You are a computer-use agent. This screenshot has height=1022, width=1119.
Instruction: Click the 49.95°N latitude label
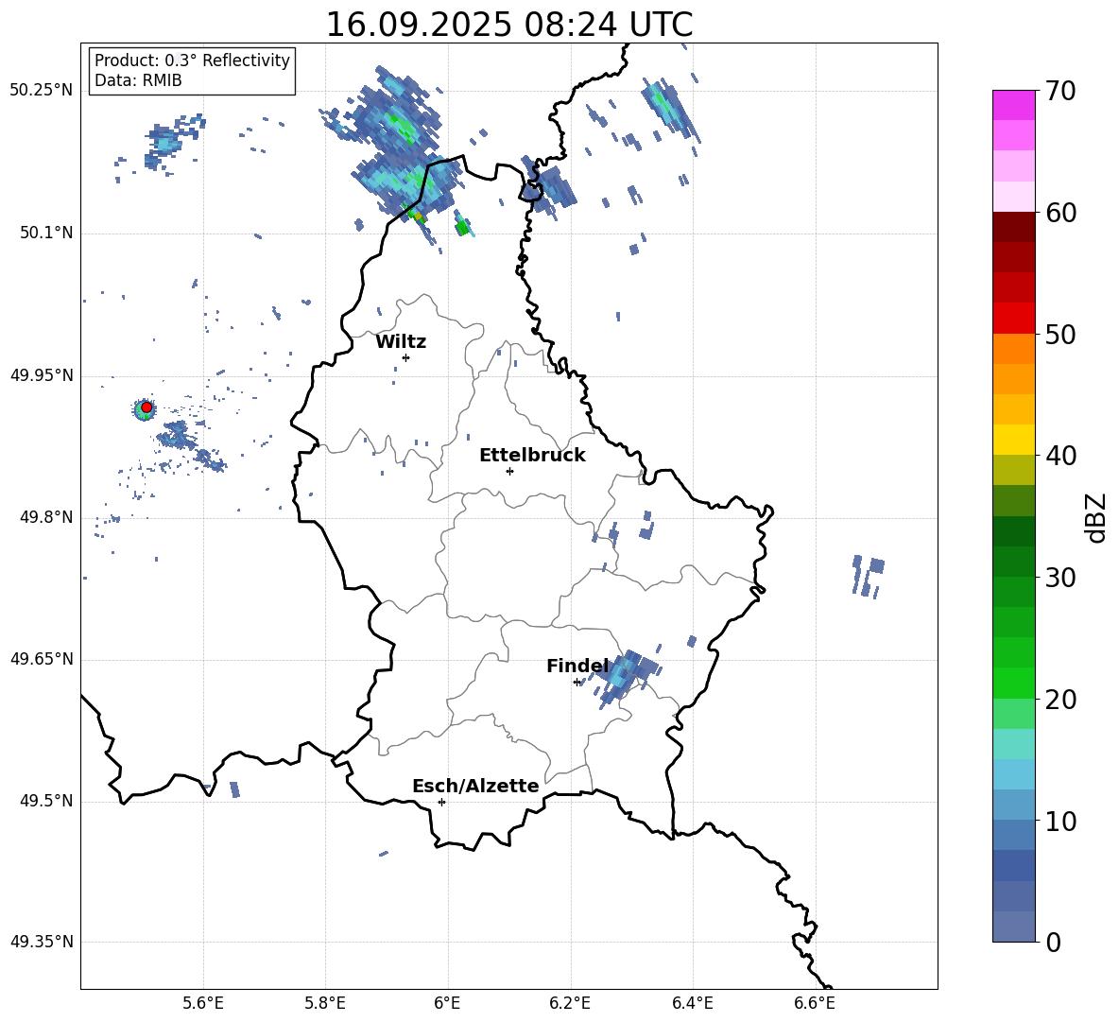coord(41,375)
